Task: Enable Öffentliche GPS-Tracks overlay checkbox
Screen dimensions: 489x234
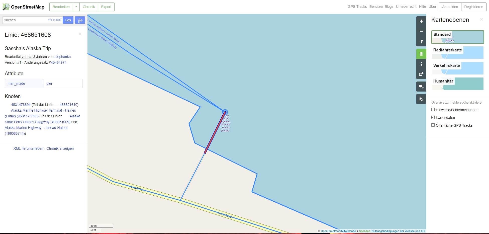Action: (x=433, y=125)
